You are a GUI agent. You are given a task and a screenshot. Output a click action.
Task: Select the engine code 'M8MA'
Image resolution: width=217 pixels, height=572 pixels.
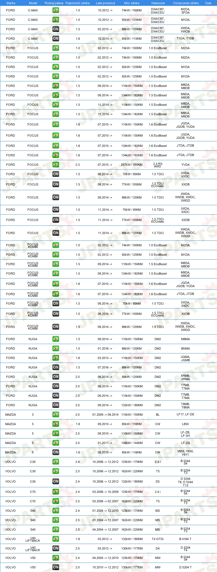(185, 339)
